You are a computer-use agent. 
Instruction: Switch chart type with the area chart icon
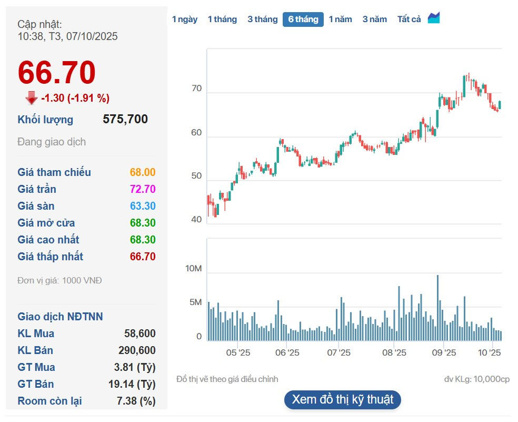pos(433,18)
